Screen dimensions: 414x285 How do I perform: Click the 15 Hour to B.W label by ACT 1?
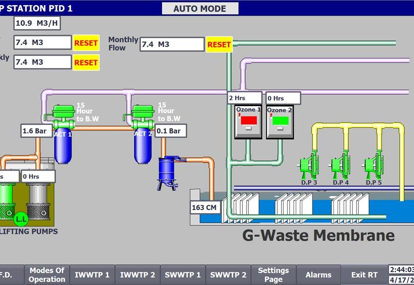tap(87, 112)
